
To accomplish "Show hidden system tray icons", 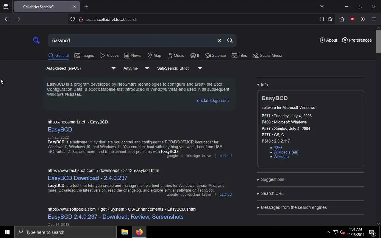I will pyautogui.click(x=328, y=232).
